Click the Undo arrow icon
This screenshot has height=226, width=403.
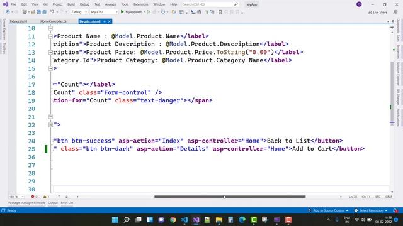52,12
